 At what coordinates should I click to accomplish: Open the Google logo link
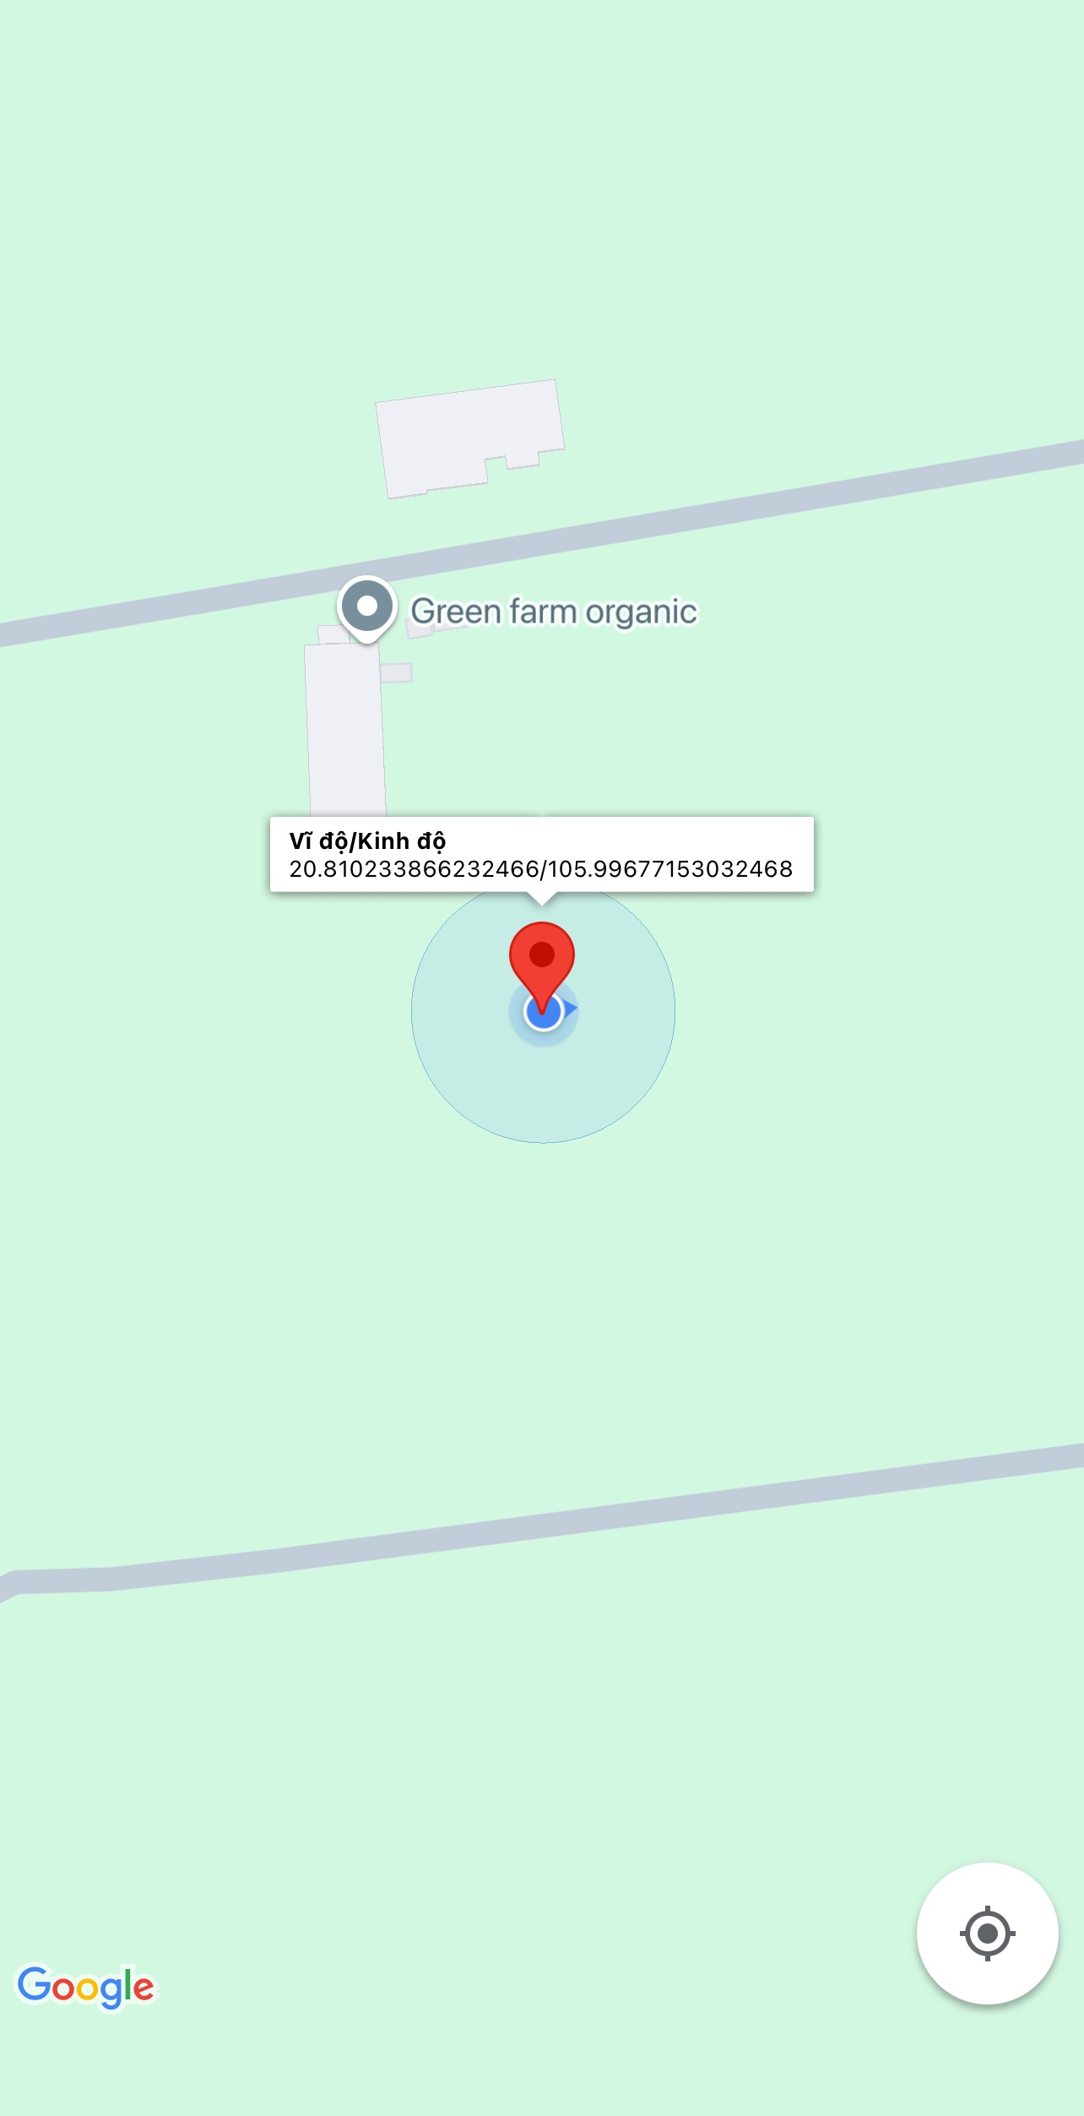[86, 1987]
